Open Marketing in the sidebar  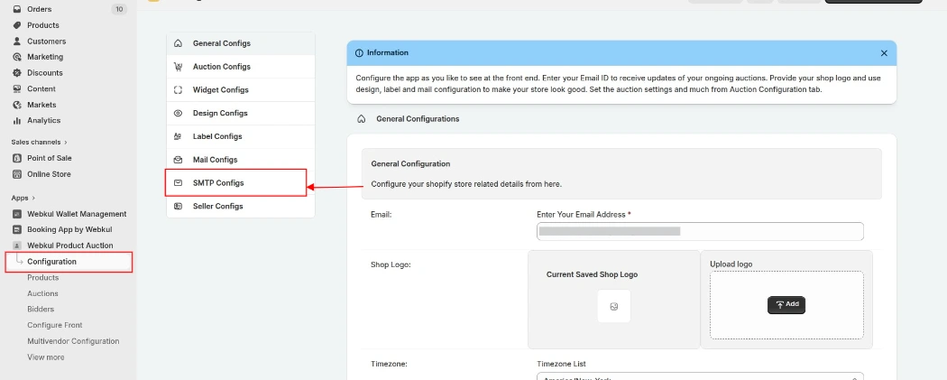click(45, 57)
